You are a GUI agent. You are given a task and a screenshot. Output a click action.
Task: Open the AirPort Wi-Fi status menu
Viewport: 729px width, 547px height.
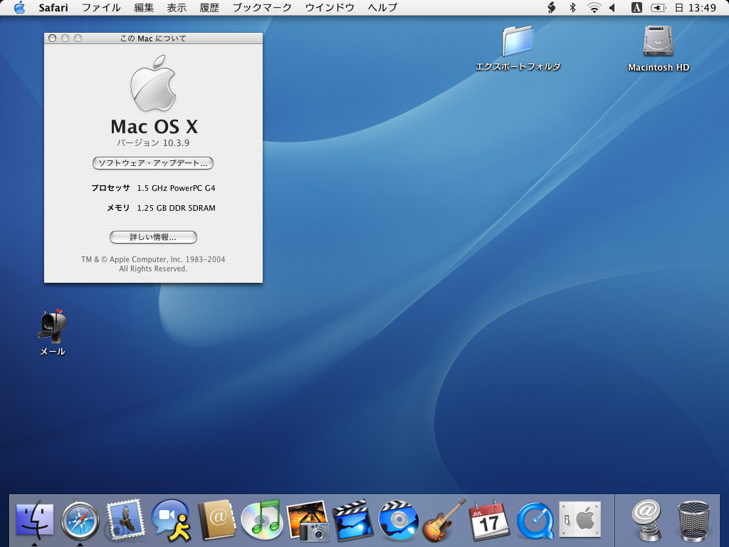(594, 7)
